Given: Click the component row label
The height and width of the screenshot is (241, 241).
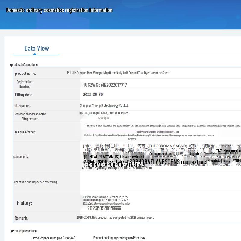Looking at the screenshot, I should click(20, 157).
